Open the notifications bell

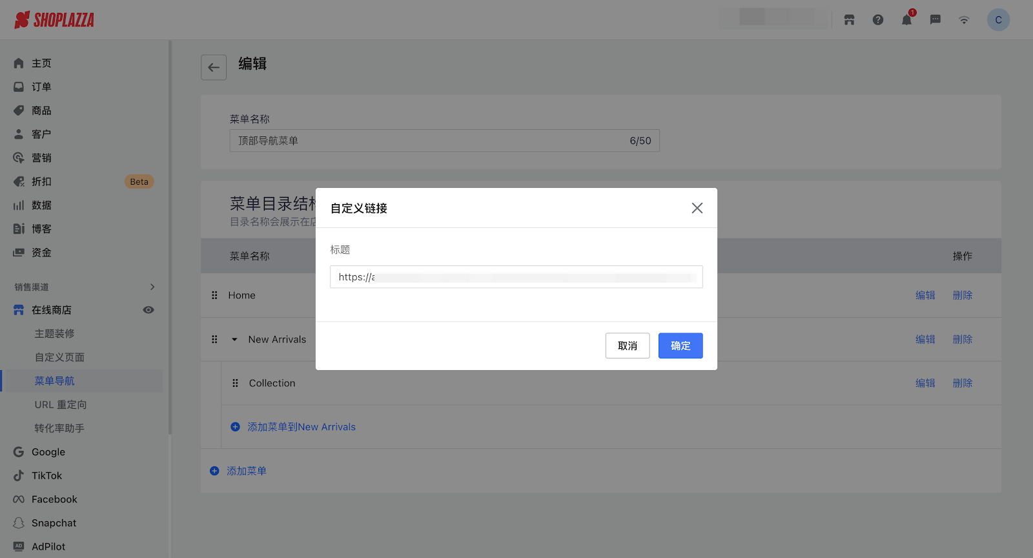tap(906, 20)
